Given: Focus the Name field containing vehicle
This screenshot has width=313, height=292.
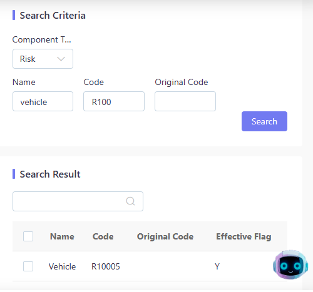Looking at the screenshot, I should pos(43,101).
